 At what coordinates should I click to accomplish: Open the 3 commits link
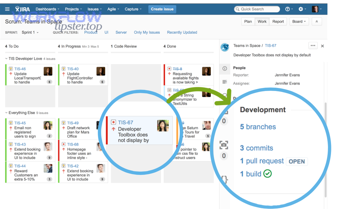[256, 148]
